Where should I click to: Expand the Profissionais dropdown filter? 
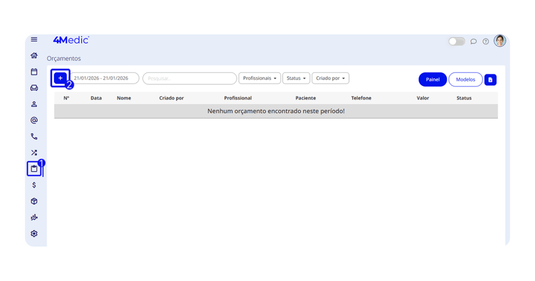click(260, 78)
